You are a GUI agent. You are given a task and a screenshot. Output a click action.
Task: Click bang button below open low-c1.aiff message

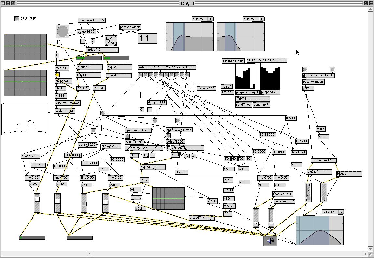coord(127,136)
